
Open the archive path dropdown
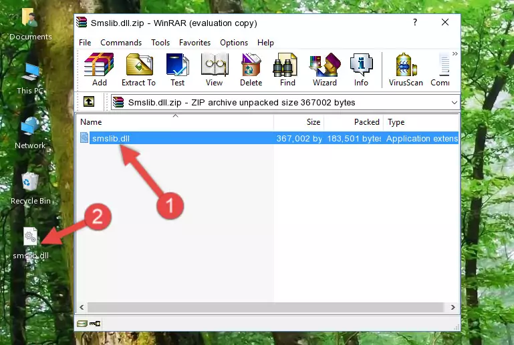click(454, 103)
